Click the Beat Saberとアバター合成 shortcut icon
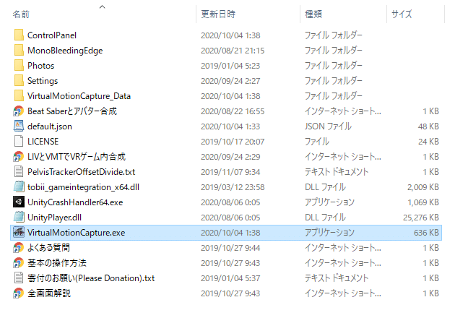455x318 pixels. pyautogui.click(x=19, y=111)
